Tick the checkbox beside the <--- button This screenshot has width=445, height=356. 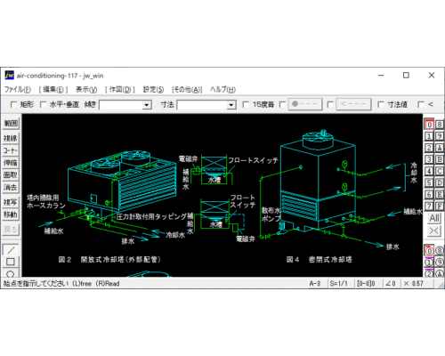pyautogui.click(x=330, y=105)
